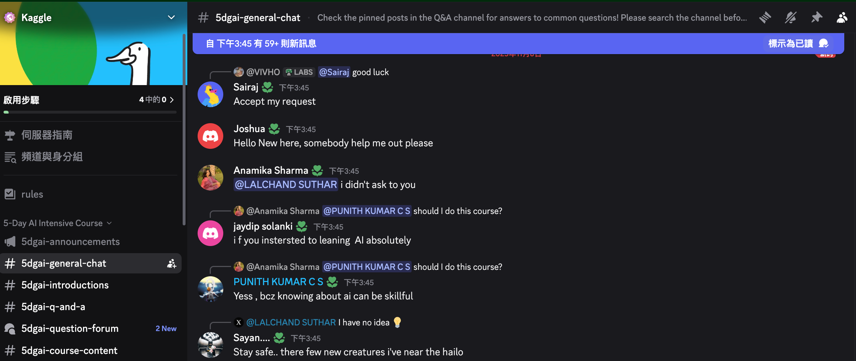856x361 pixels.
Task: Switch to the 5dgai-introductions channel
Action: 65,285
